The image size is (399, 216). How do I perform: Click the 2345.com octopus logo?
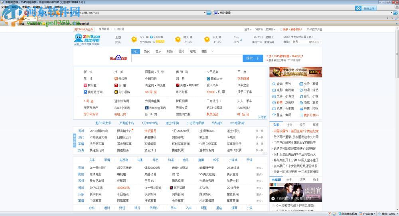tap(87, 40)
